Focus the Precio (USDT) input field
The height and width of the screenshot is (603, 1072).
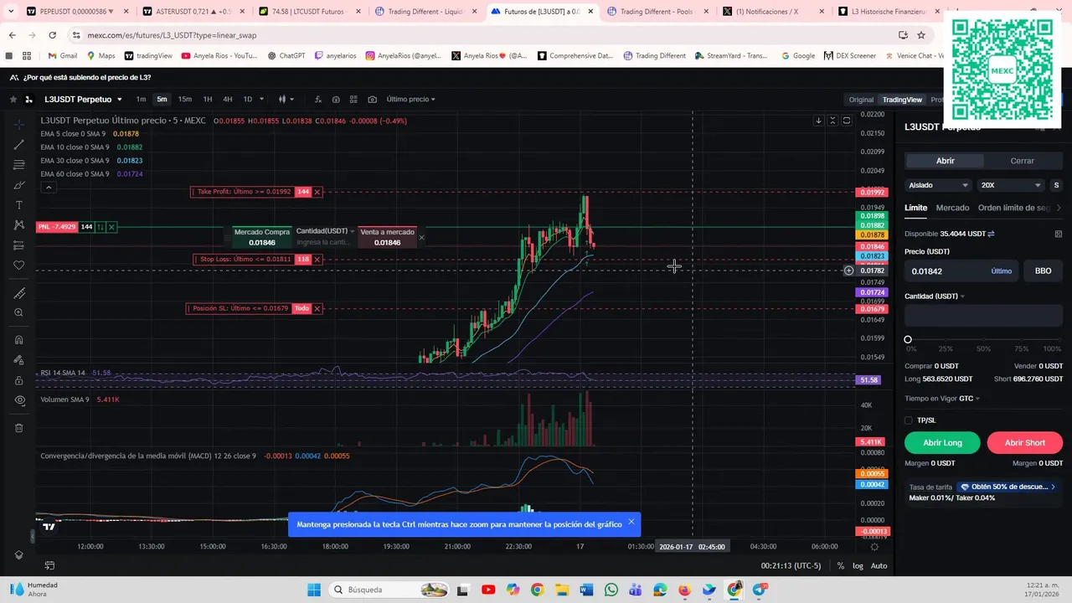click(x=961, y=271)
